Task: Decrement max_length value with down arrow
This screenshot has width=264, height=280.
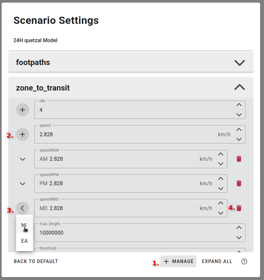Action: point(239,238)
